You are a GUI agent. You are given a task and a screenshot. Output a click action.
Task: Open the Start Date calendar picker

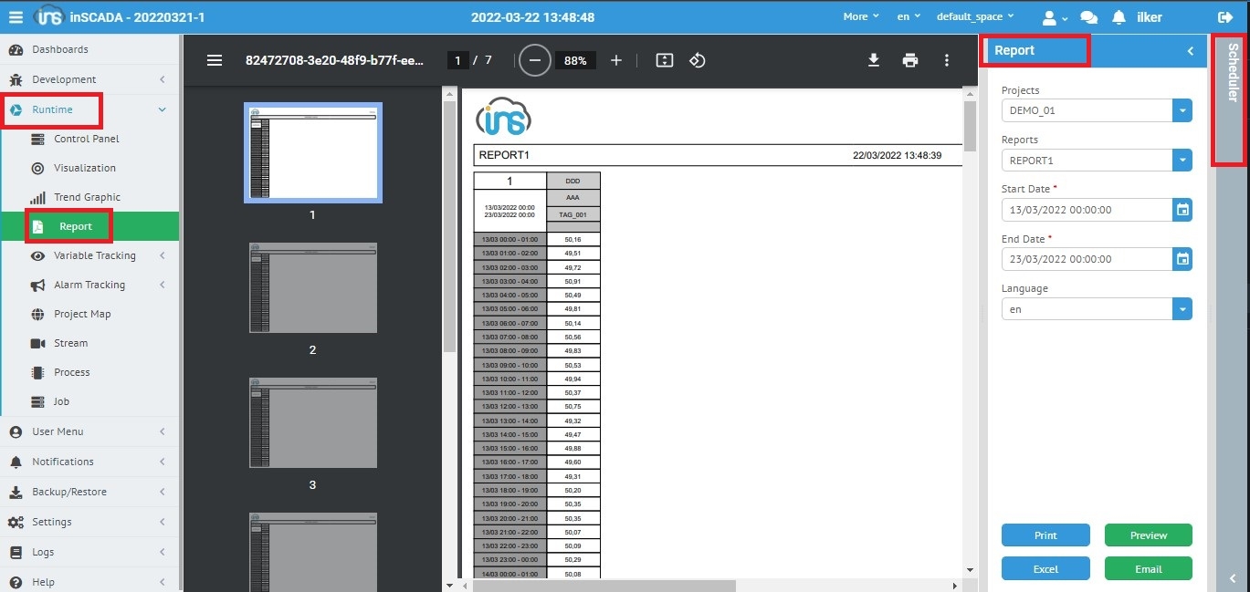point(1182,210)
